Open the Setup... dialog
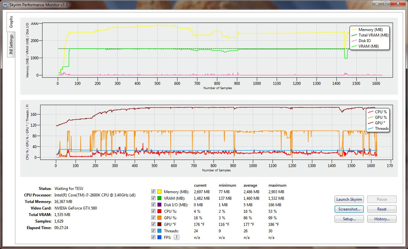 coord(349,219)
